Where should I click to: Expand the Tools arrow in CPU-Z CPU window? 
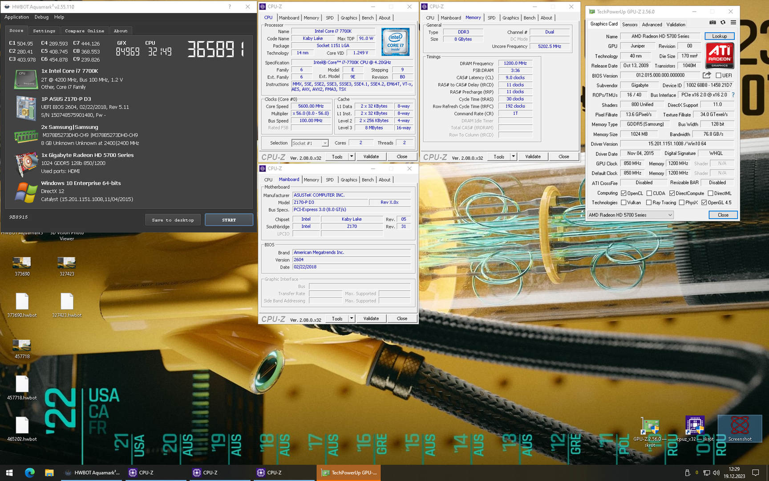[x=352, y=156]
